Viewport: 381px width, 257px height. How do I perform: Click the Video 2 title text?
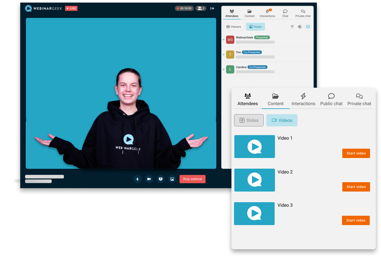coord(285,172)
